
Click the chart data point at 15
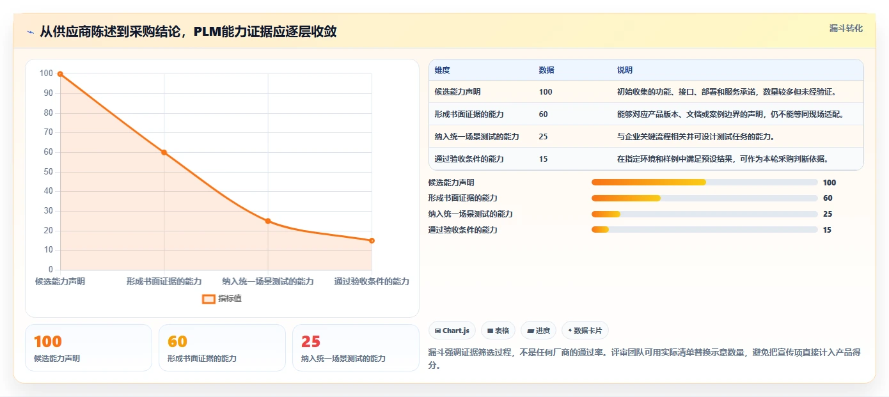(x=372, y=240)
